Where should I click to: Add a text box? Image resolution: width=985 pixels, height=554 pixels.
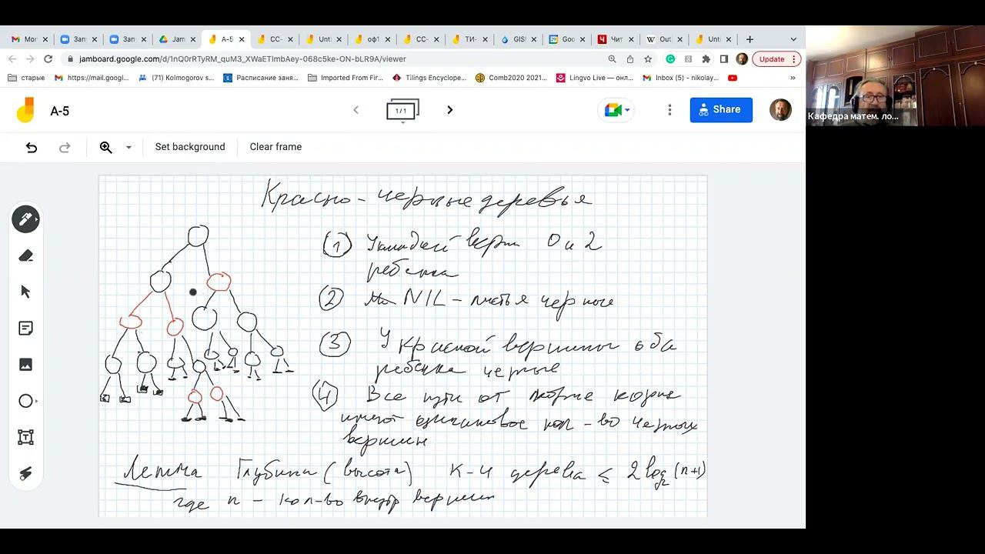pos(25,437)
